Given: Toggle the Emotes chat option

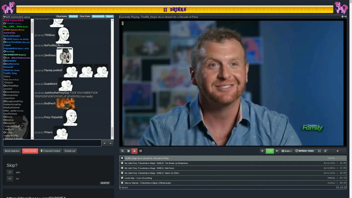Looking at the screenshot, I should (x=73, y=17).
